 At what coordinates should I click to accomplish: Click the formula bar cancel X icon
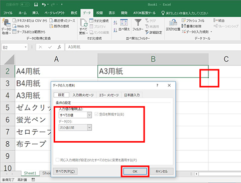pos(40,47)
